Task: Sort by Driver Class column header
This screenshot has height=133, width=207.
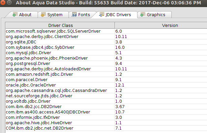Action: tap(60, 25)
